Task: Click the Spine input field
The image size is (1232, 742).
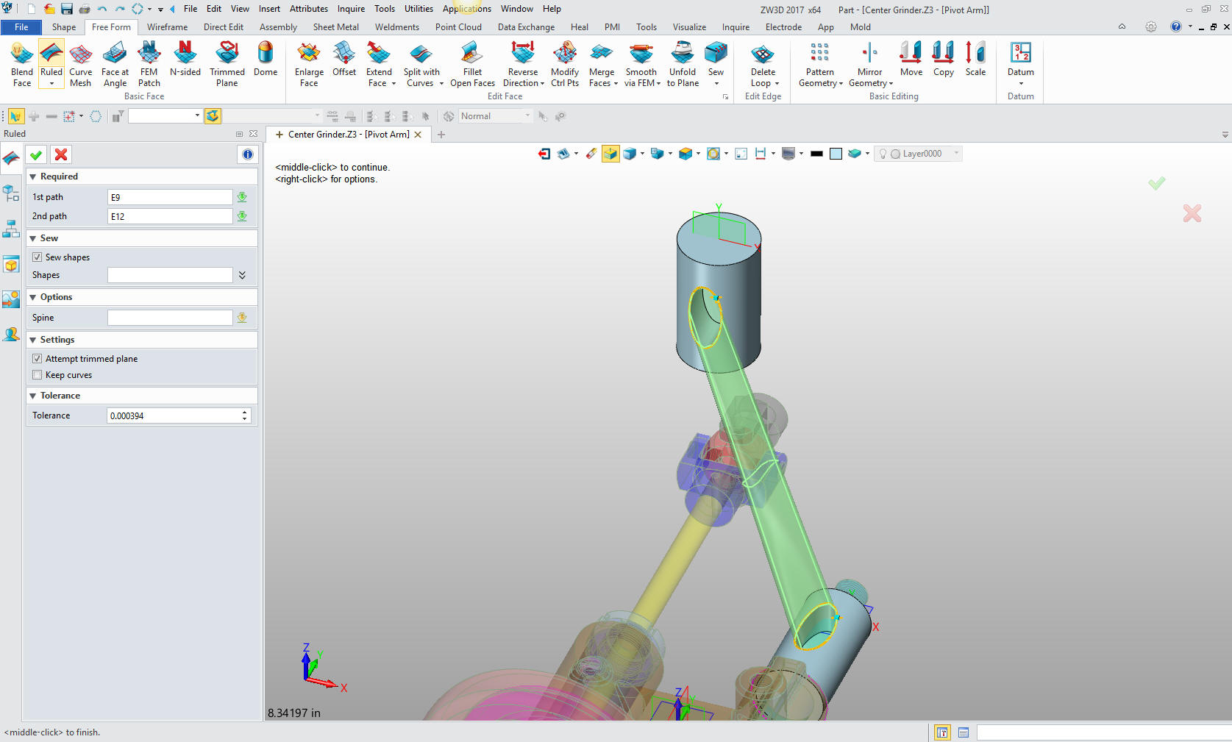Action: coord(170,318)
